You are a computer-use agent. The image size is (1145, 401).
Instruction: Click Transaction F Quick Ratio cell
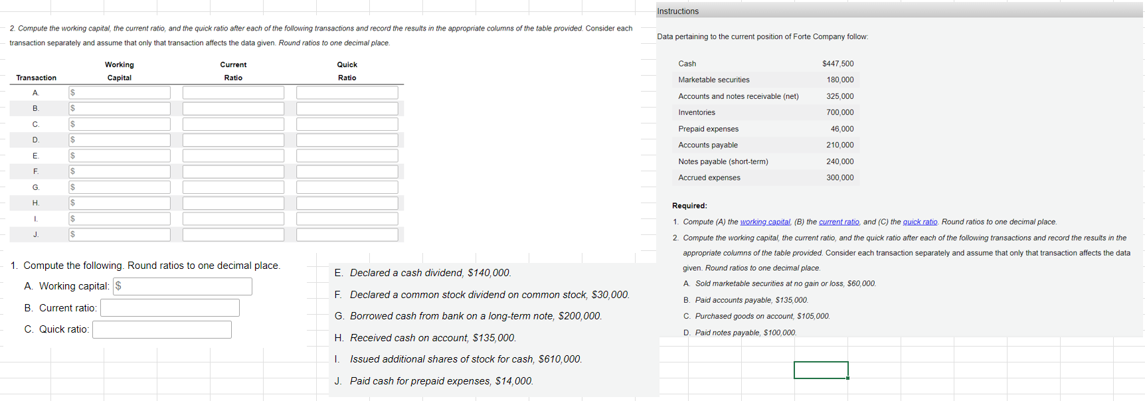click(x=346, y=171)
